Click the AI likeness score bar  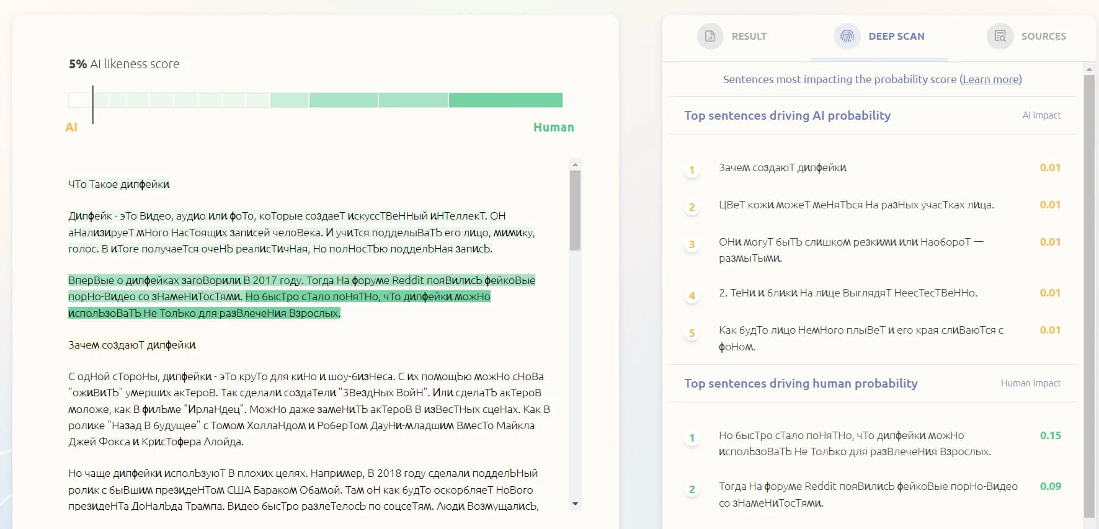tap(315, 100)
